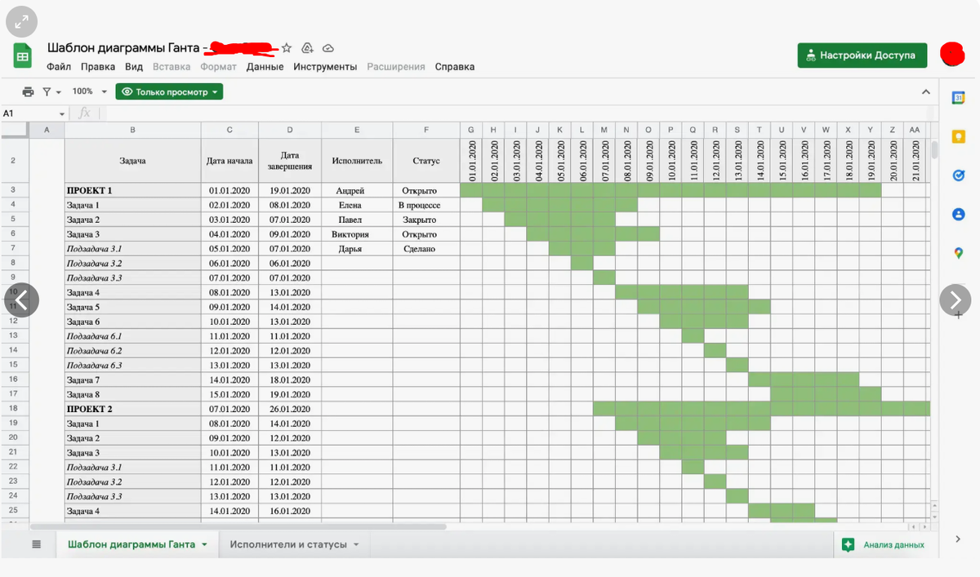Open Google Contacts side panel
Viewport: 980px width, 577px height.
tap(959, 215)
